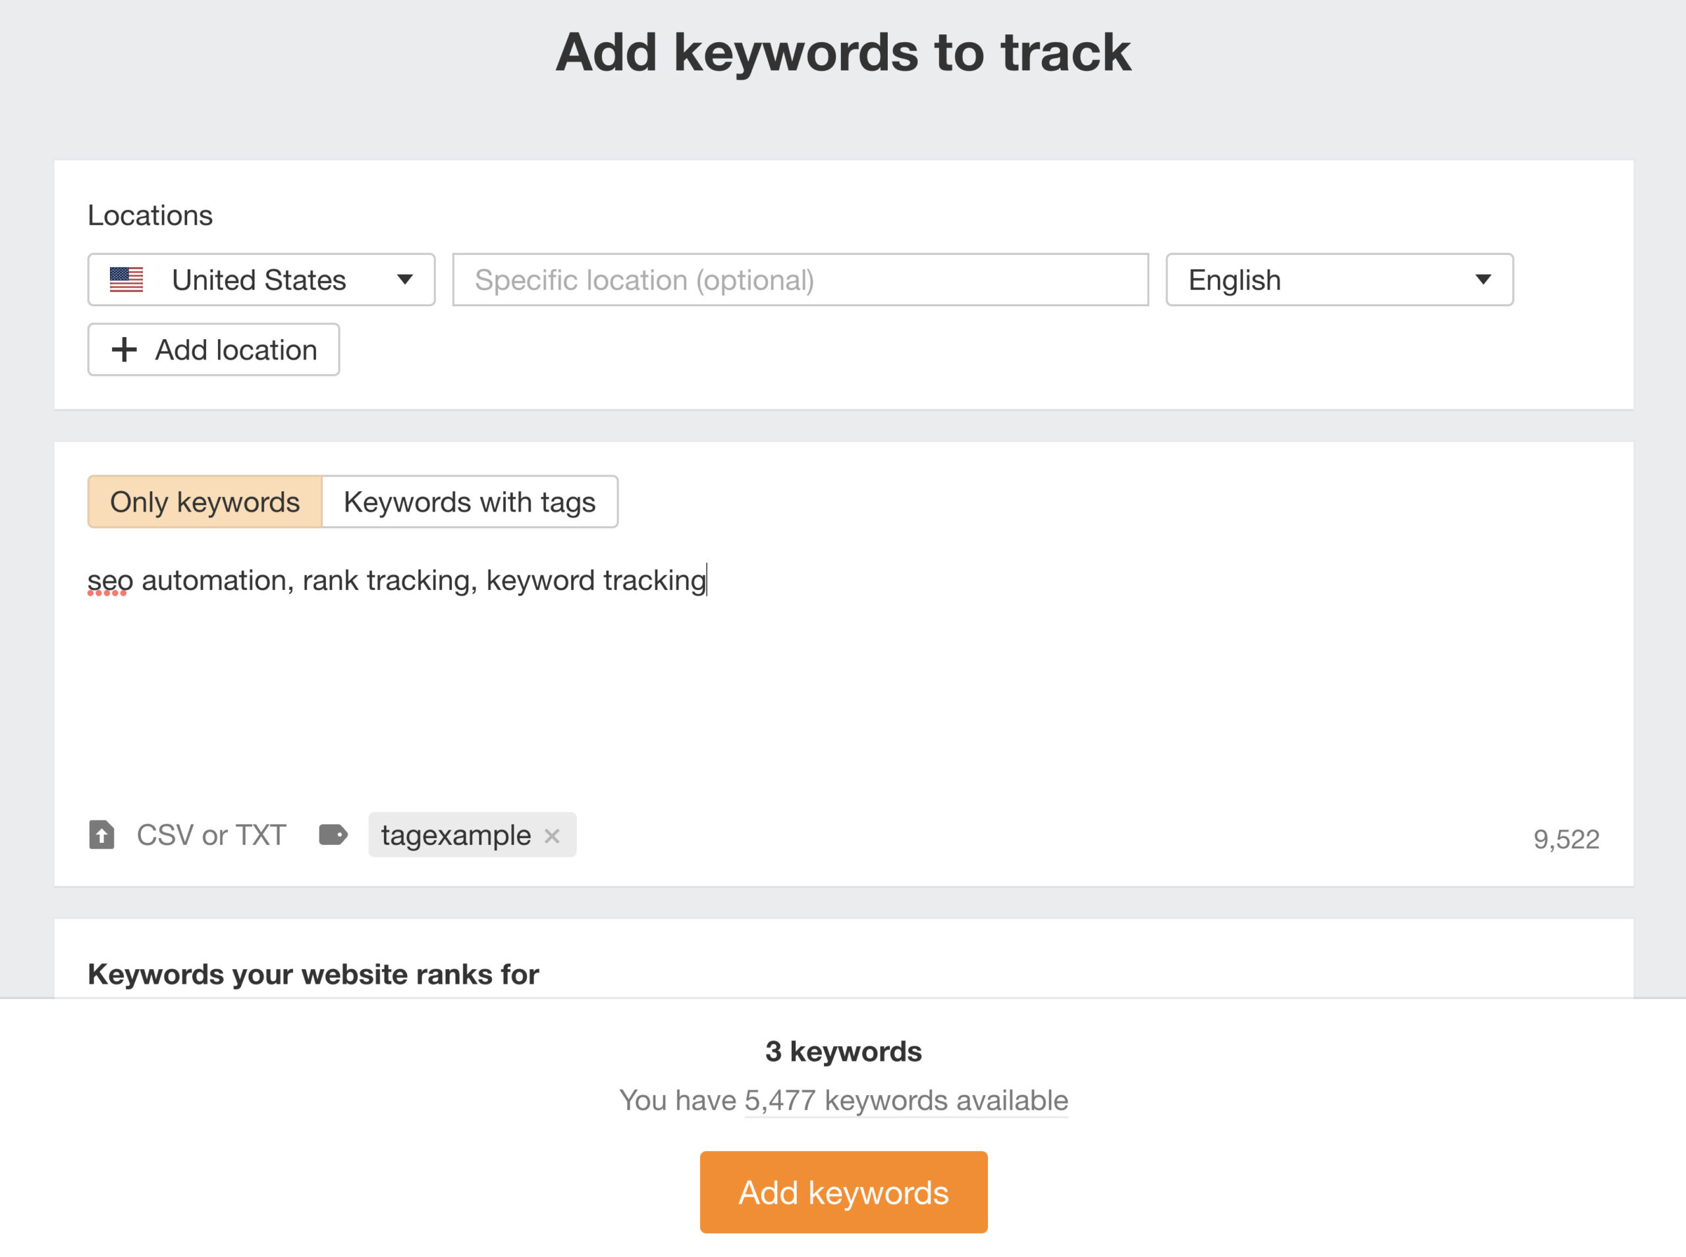Expand the country selector arrow
Viewport: 1686px width, 1257px height.
pos(406,279)
